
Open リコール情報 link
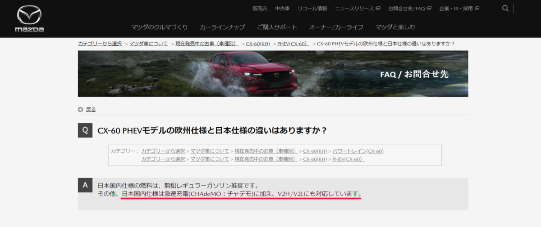pos(312,8)
